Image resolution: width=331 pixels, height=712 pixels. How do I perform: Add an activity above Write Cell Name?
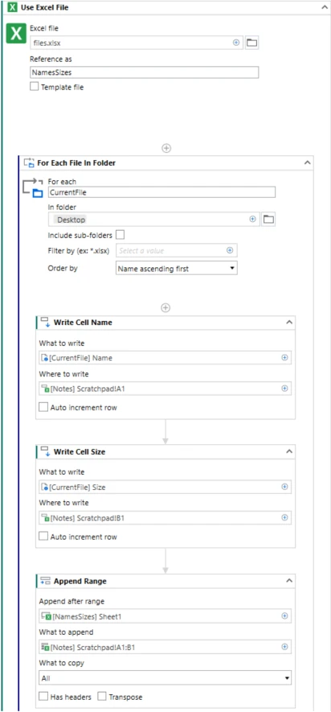pyautogui.click(x=165, y=308)
